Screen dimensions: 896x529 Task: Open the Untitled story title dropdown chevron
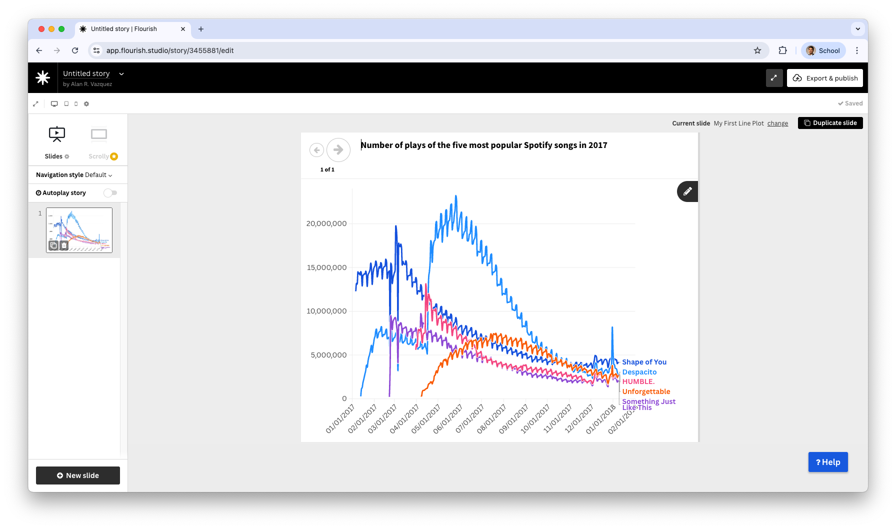click(x=121, y=74)
